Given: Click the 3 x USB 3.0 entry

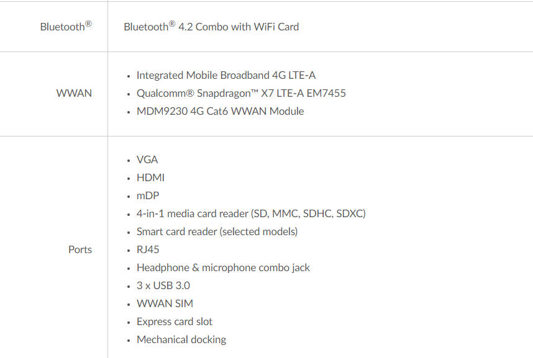Looking at the screenshot, I should click(x=163, y=285).
